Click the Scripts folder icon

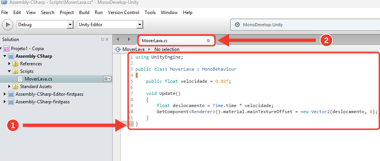point(16,71)
